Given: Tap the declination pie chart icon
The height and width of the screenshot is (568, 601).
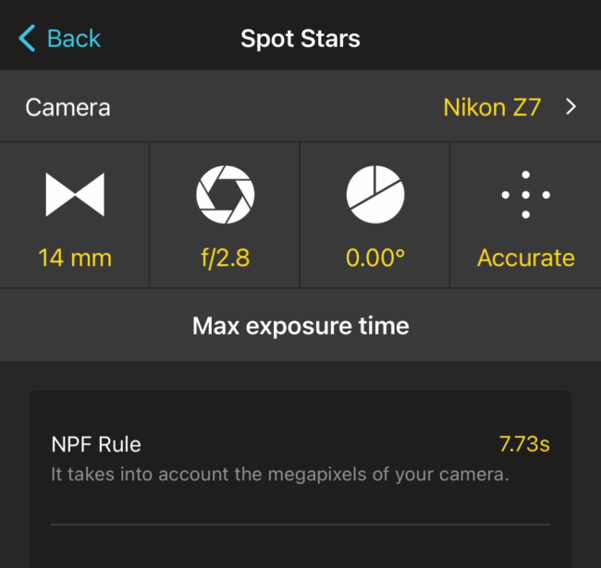Looking at the screenshot, I should pos(374,195).
